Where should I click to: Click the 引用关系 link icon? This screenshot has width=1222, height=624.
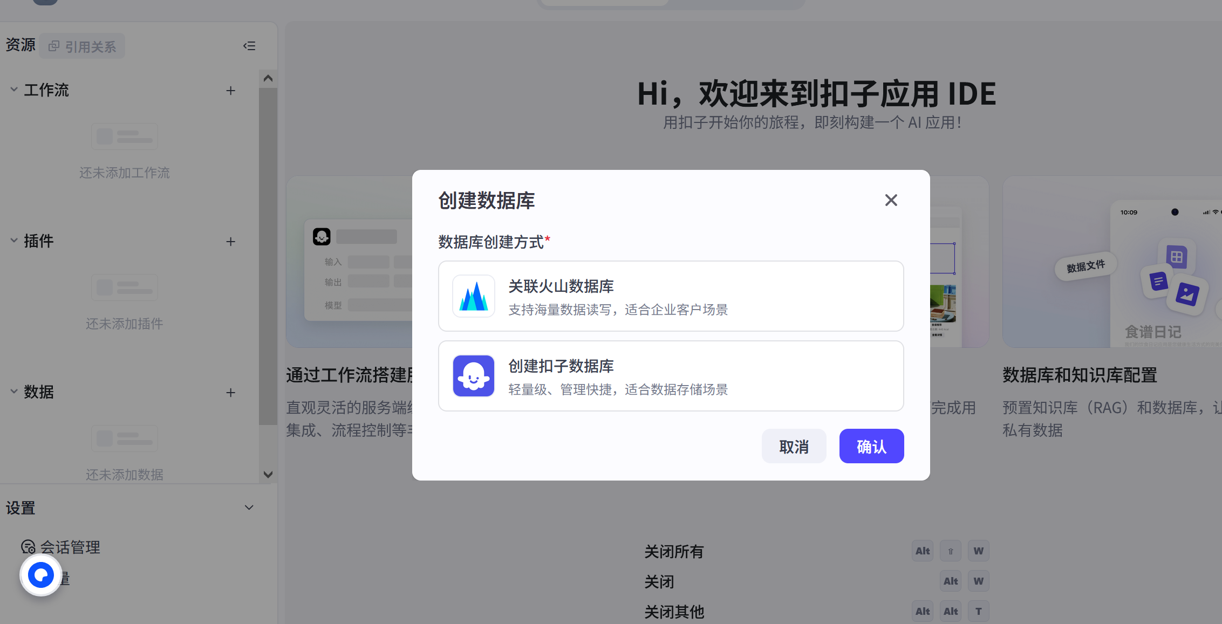(x=54, y=46)
